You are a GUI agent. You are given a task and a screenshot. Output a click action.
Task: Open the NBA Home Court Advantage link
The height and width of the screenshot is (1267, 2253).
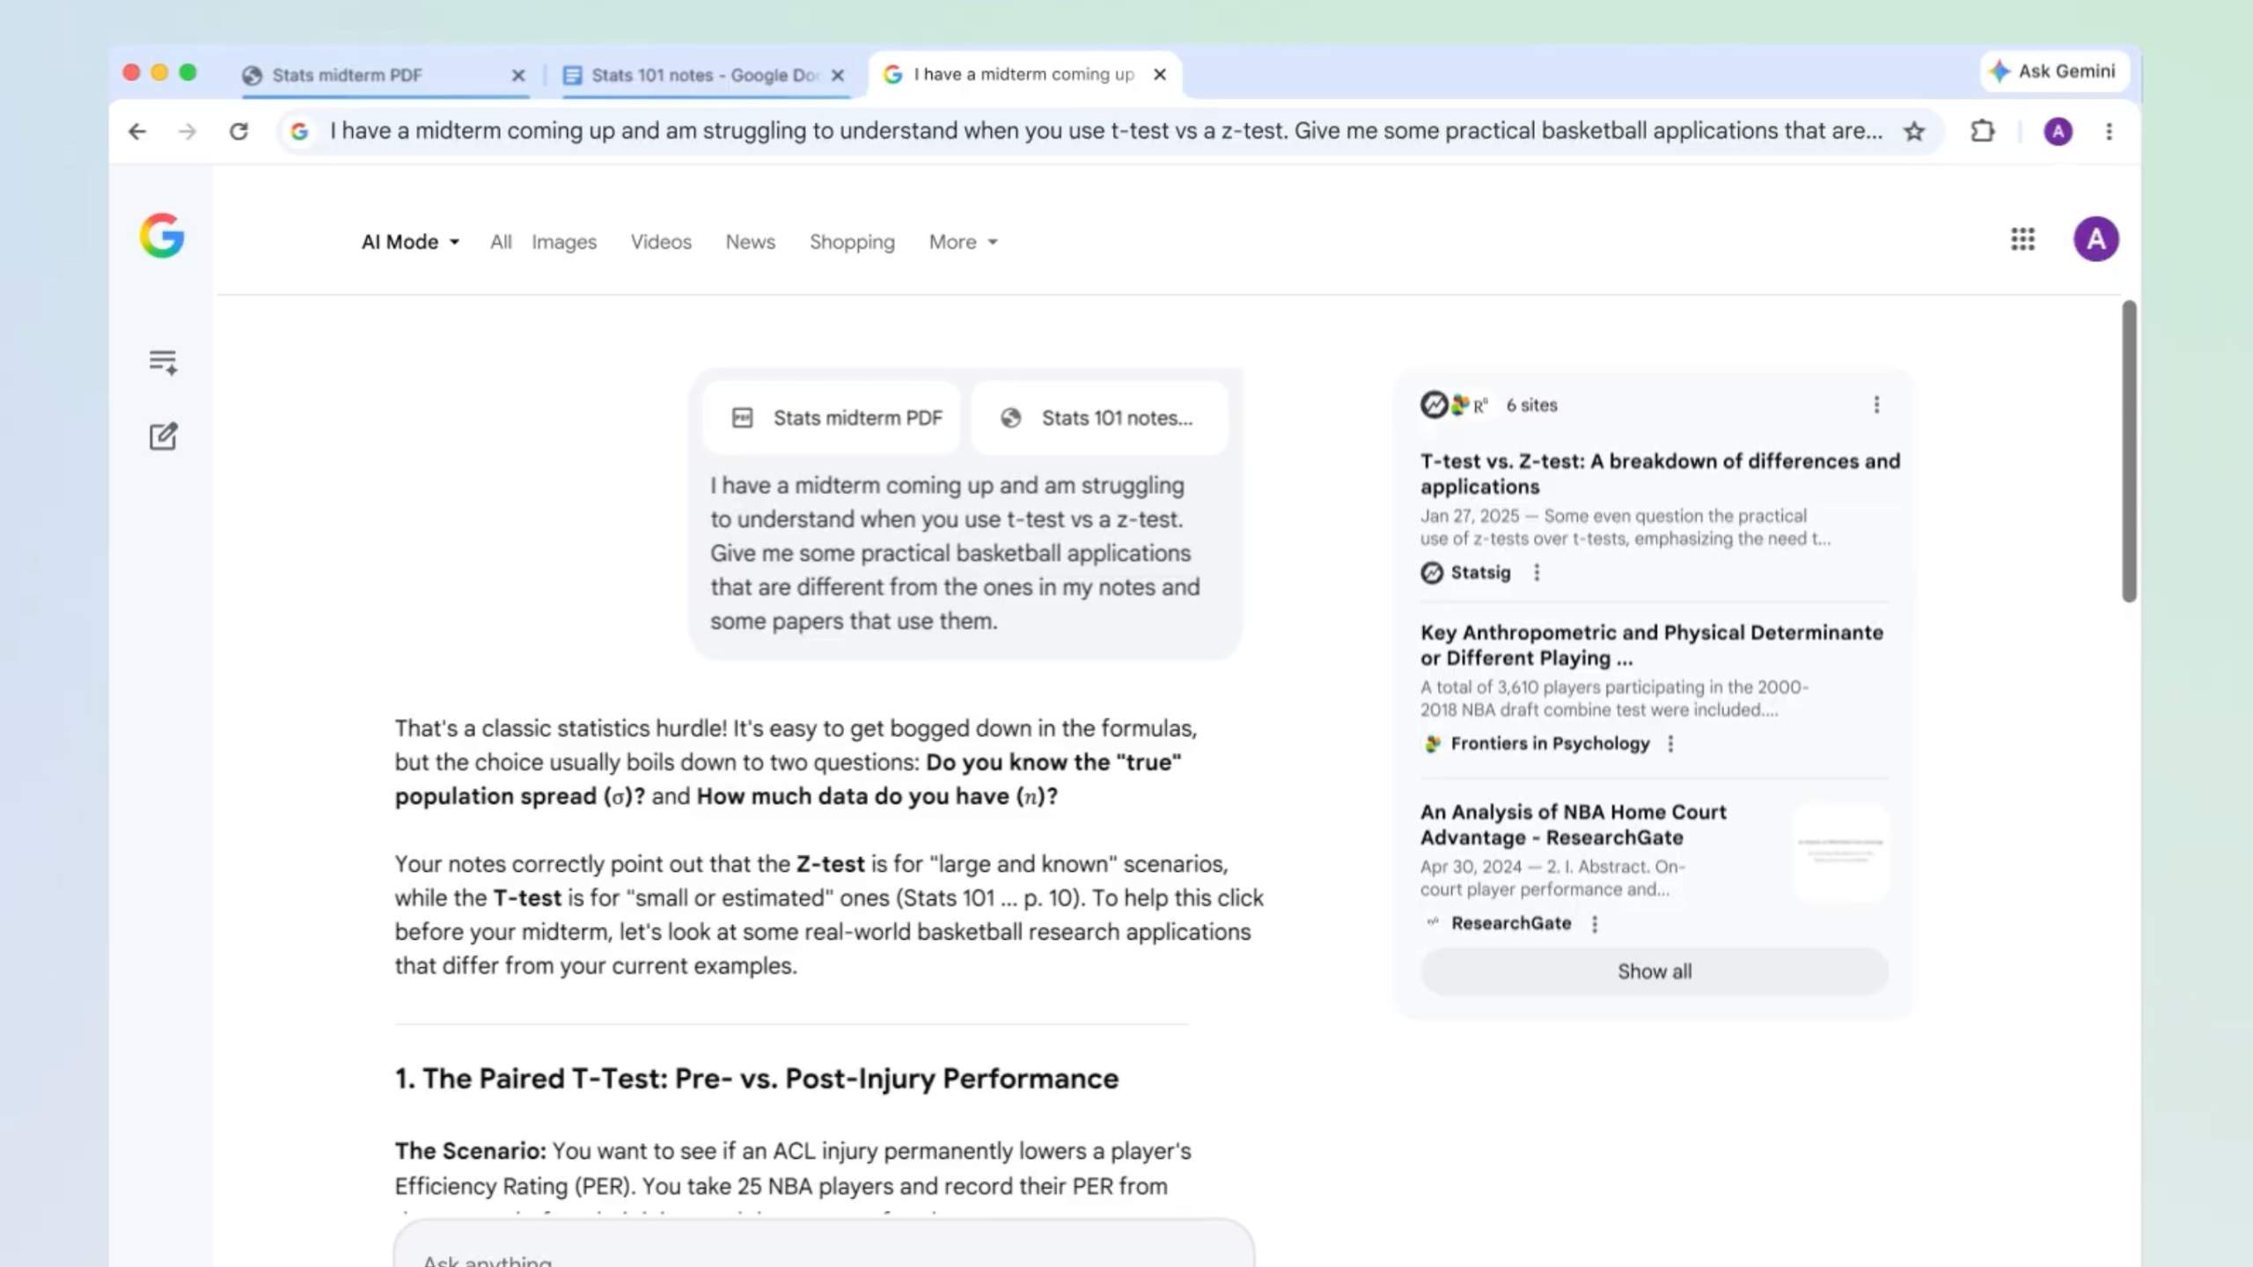tap(1574, 824)
